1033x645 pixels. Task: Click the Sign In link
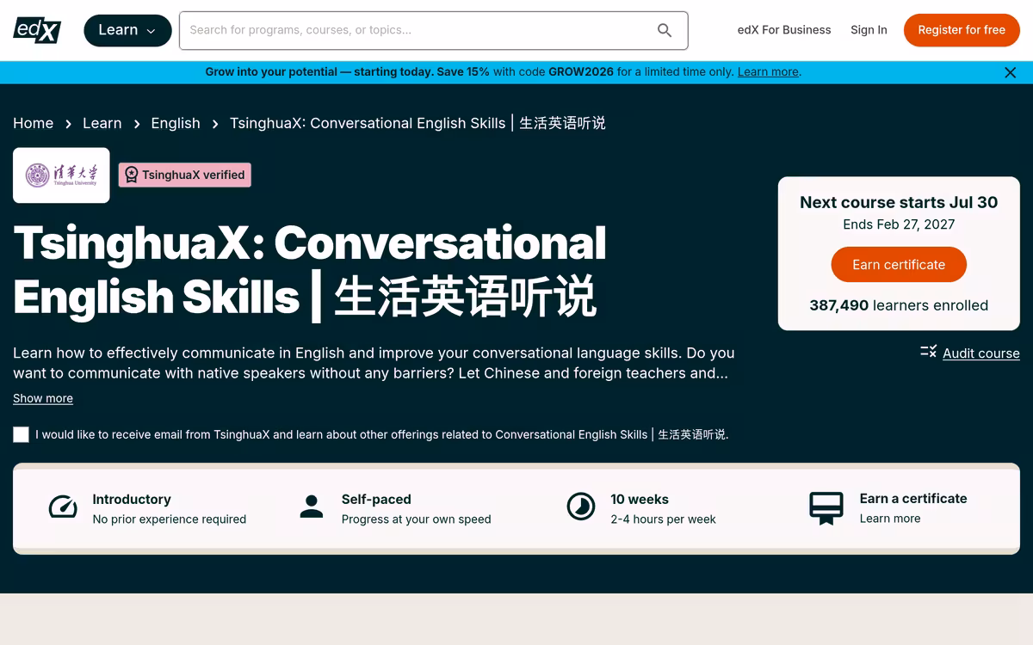(869, 30)
